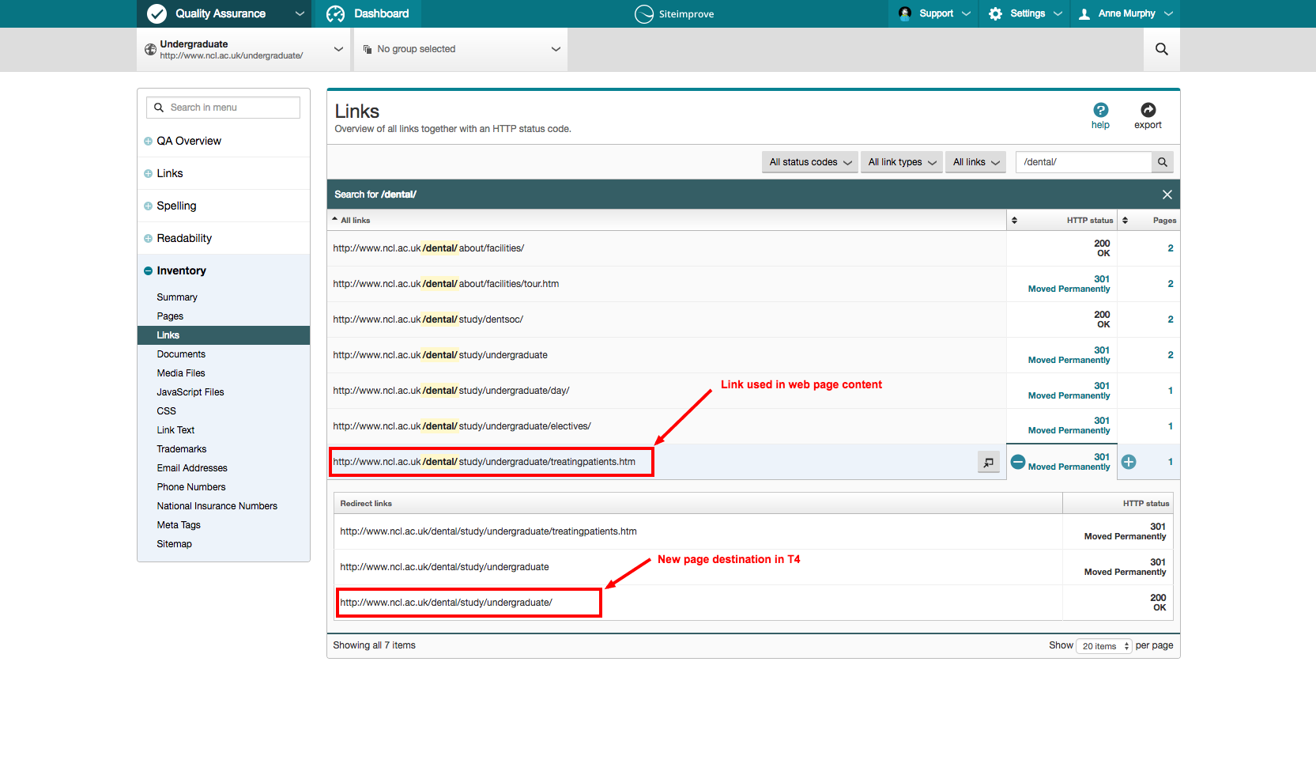The width and height of the screenshot is (1316, 760).
Task: Open the 'All link types' dropdown
Action: (901, 162)
